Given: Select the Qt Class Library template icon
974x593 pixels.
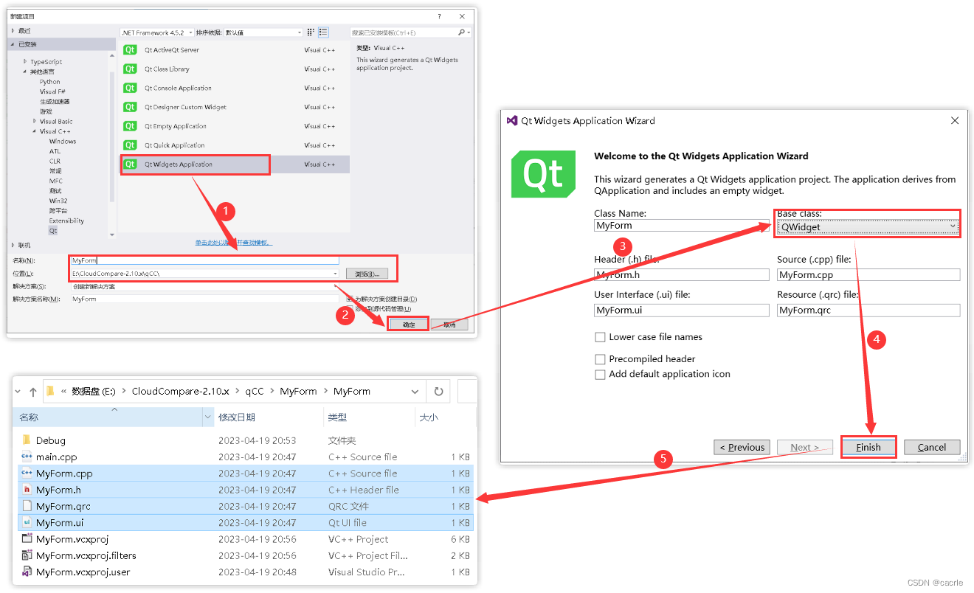Looking at the screenshot, I should (130, 69).
